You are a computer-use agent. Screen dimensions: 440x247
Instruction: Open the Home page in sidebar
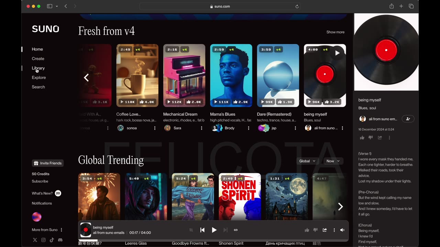37,49
